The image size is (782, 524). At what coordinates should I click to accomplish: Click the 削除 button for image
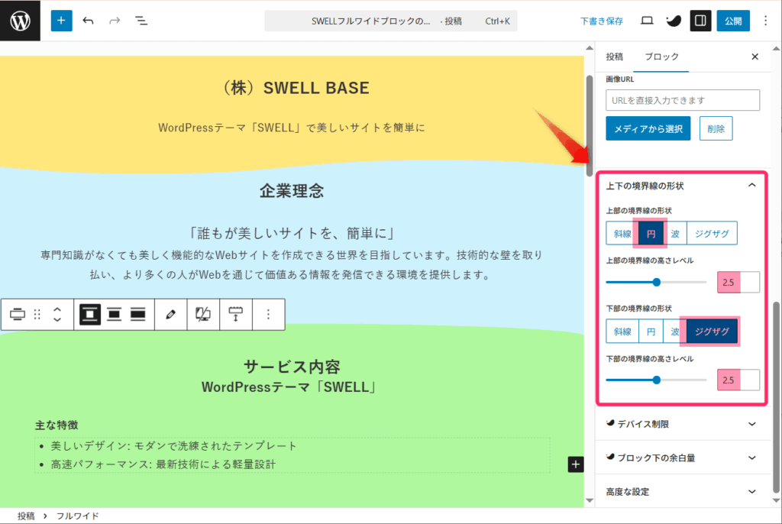(716, 129)
